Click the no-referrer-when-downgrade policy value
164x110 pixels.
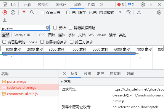coord(136,107)
